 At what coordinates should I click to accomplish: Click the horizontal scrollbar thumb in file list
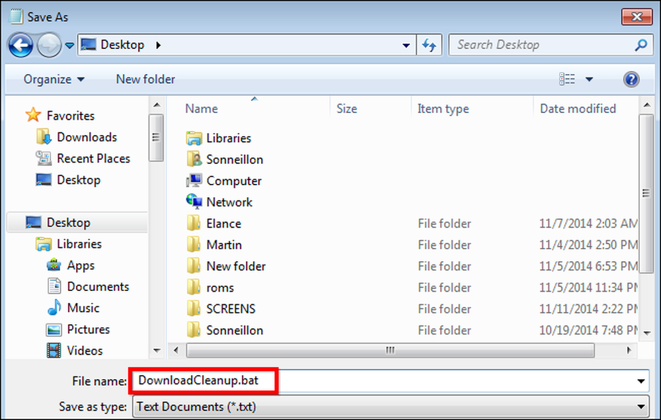tap(391, 351)
